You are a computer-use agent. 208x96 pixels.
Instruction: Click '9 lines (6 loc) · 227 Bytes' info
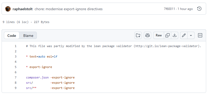pos(26,22)
